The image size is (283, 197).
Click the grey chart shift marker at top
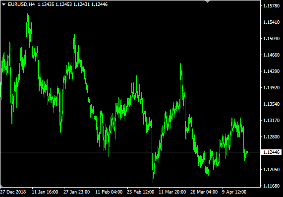pyautogui.click(x=208, y=1)
